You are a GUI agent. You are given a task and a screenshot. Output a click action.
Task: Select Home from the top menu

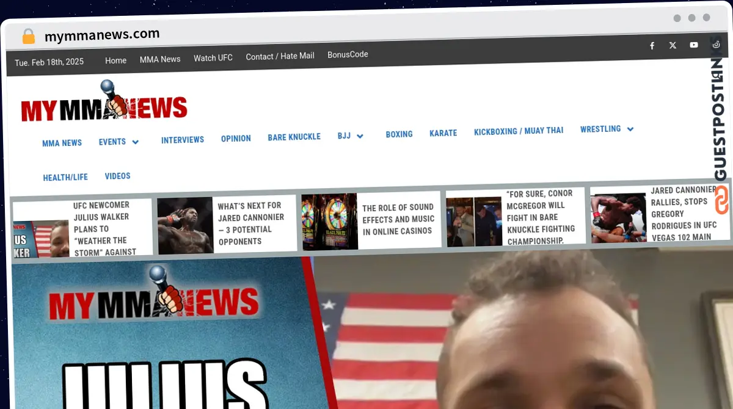click(115, 60)
